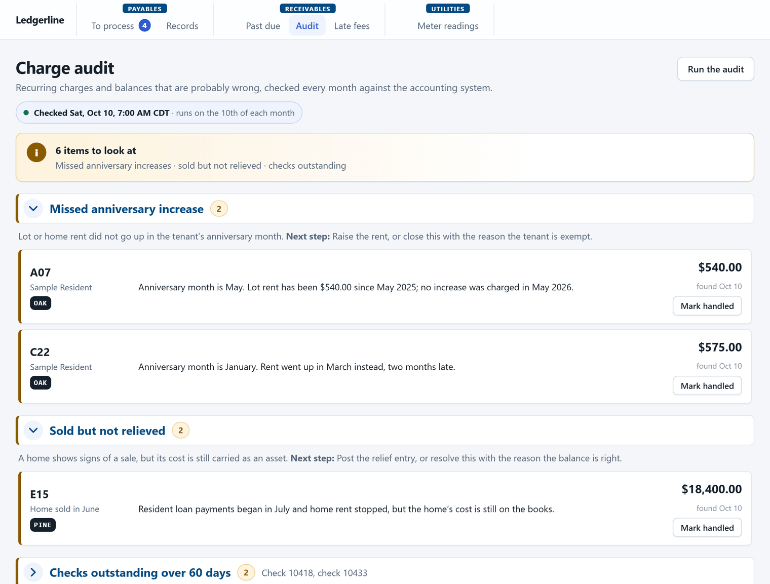Click the Run the audit button
Screen dimensions: 770x584
click(x=715, y=69)
